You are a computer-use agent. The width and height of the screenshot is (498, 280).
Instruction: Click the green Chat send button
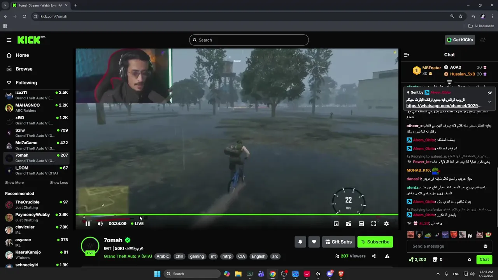(x=484, y=259)
